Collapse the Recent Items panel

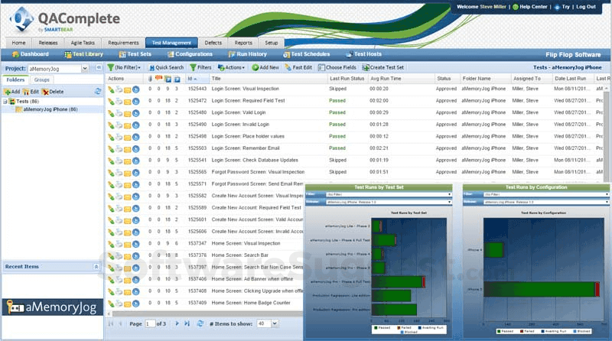[x=96, y=267]
